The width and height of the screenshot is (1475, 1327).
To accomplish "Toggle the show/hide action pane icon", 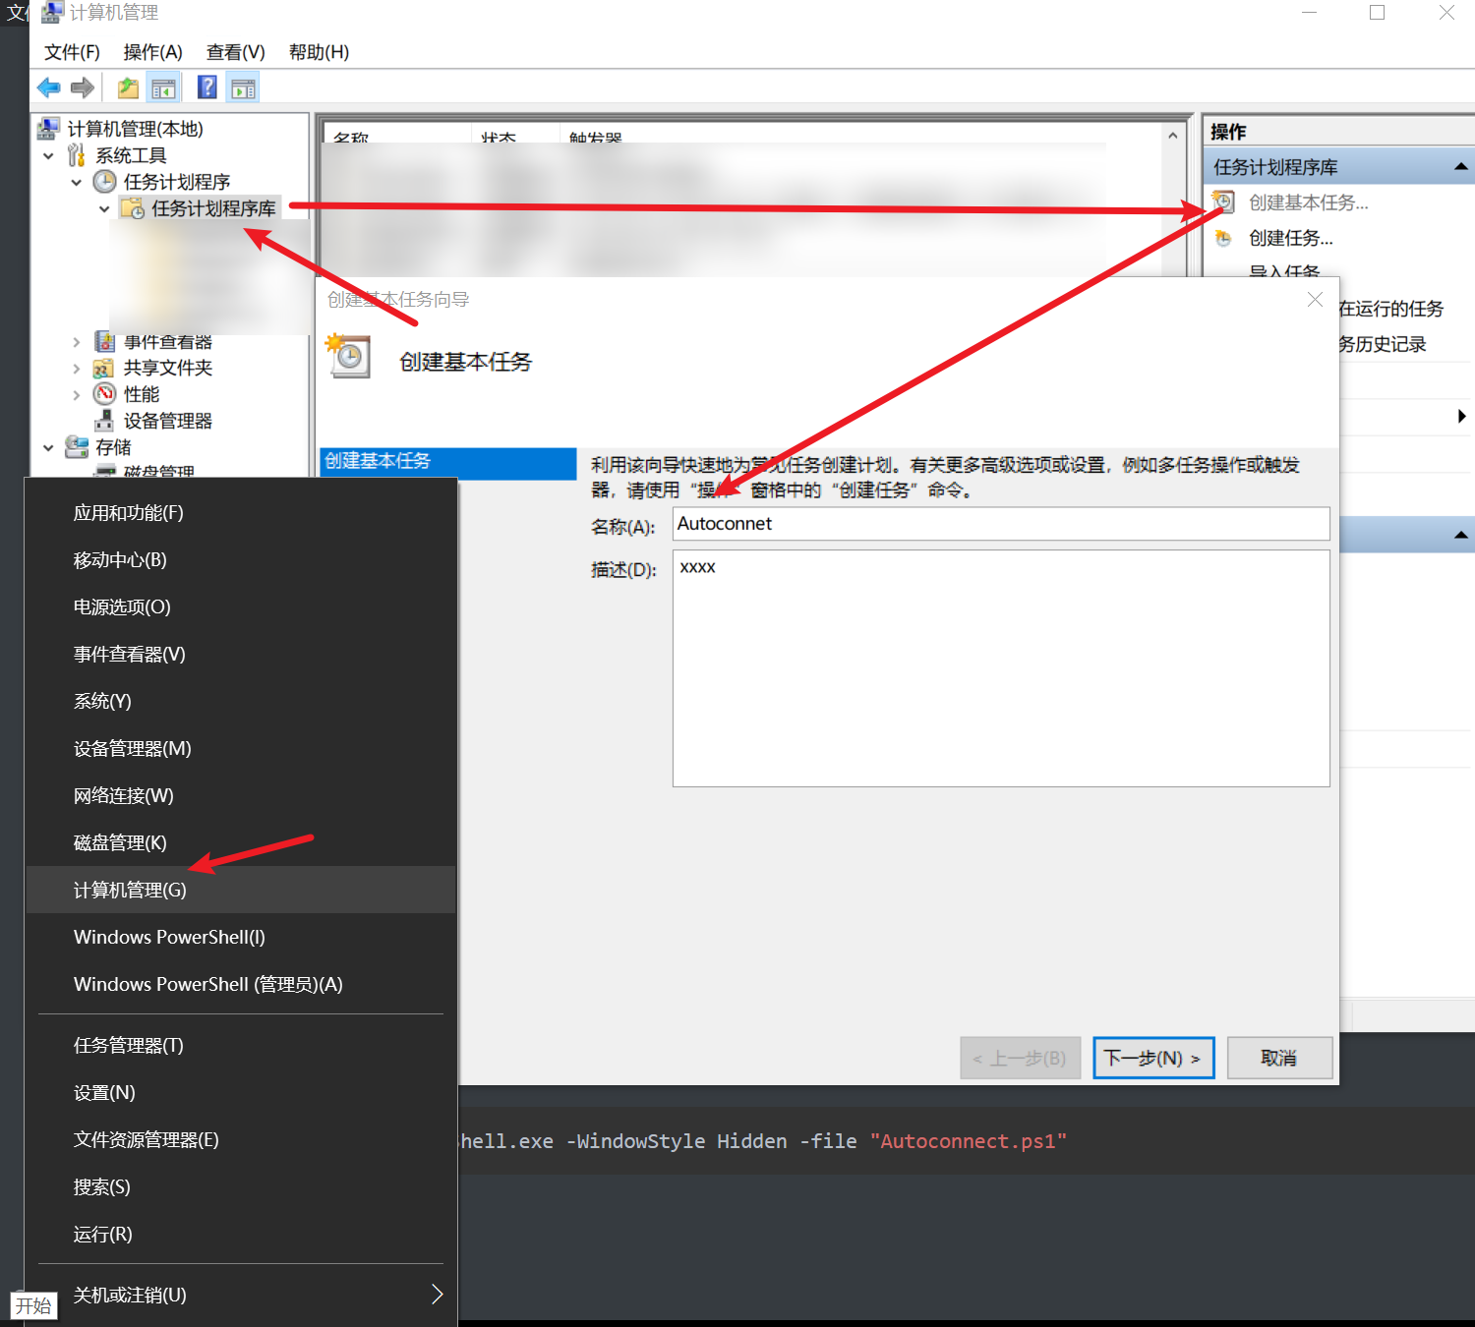I will [x=243, y=88].
